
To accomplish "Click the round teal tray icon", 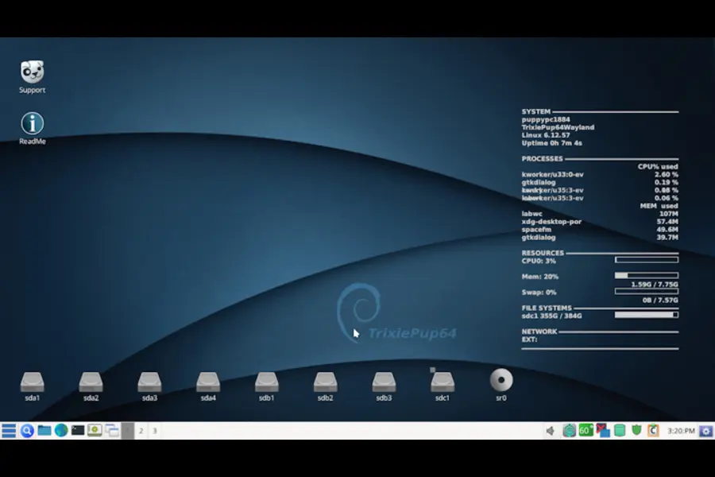I will [x=569, y=430].
